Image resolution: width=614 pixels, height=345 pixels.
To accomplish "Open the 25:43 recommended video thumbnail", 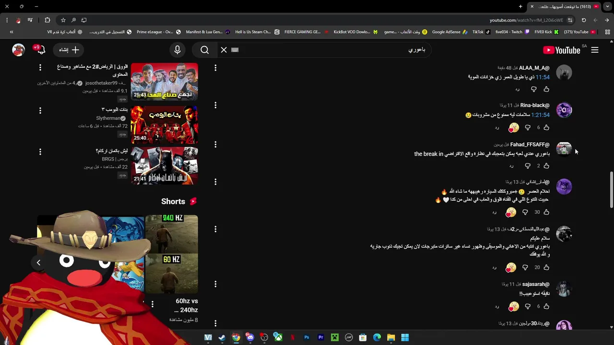I will [x=165, y=81].
